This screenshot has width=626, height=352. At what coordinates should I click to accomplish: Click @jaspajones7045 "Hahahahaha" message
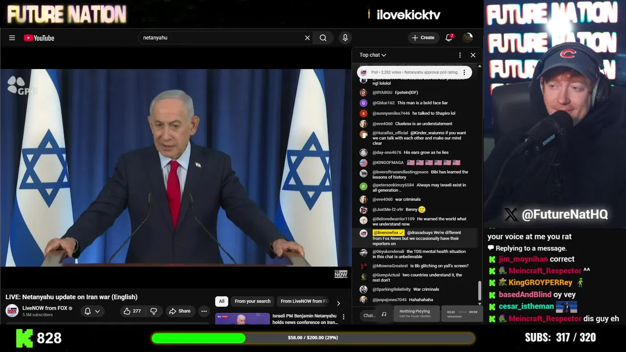pos(421,300)
